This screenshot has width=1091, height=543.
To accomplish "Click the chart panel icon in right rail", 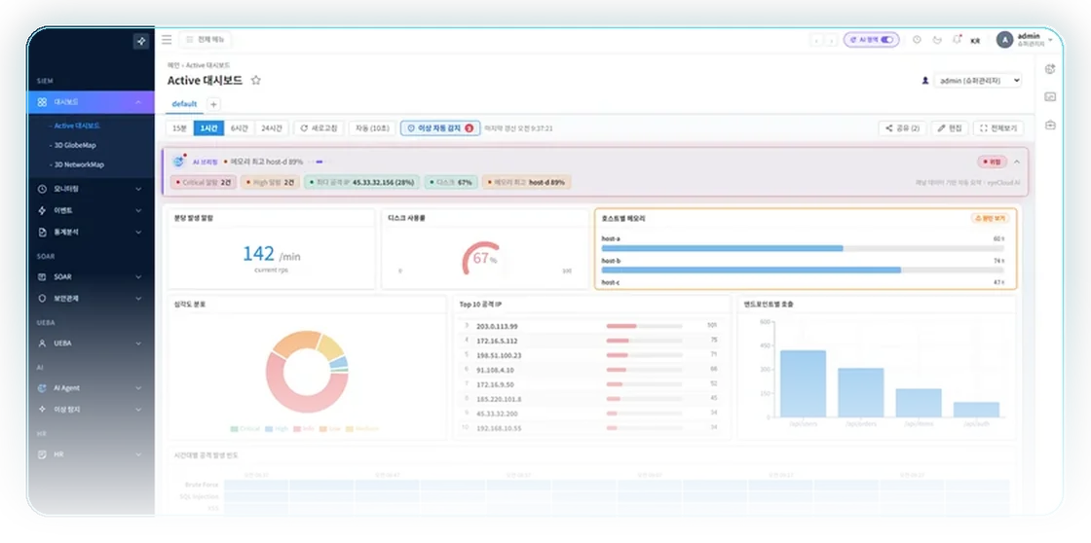I will pyautogui.click(x=1050, y=96).
